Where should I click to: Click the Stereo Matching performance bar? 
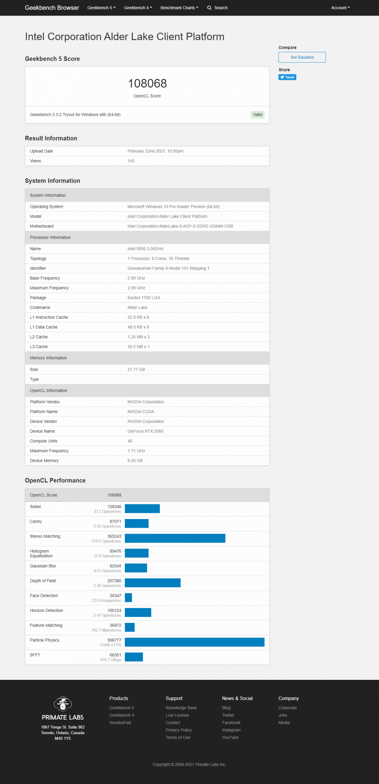point(175,538)
